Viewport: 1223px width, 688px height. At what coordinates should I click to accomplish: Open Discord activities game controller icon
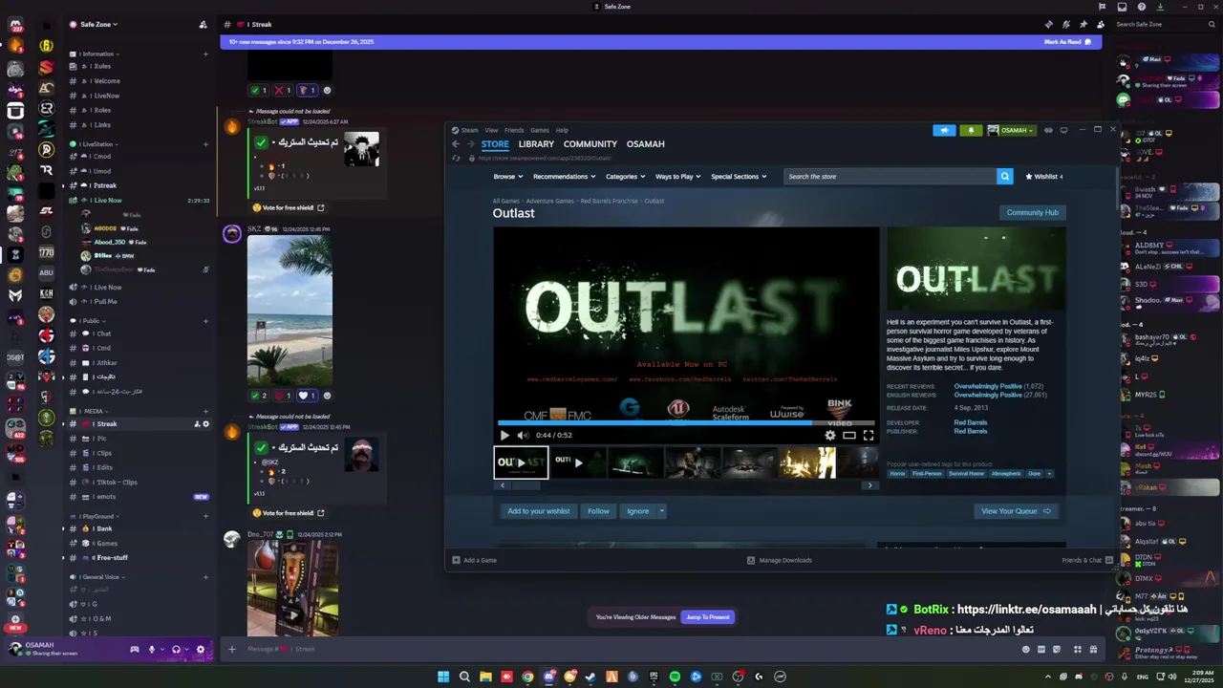pos(135,650)
